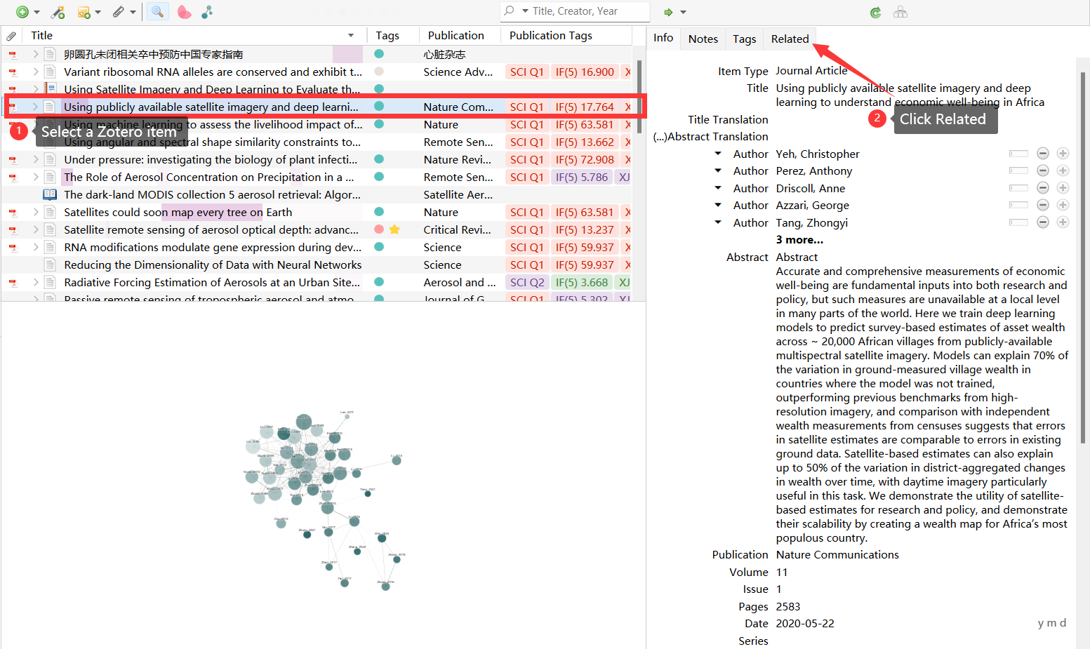The image size is (1090, 649).
Task: Click the Title column sort arrow
Action: pos(351,36)
